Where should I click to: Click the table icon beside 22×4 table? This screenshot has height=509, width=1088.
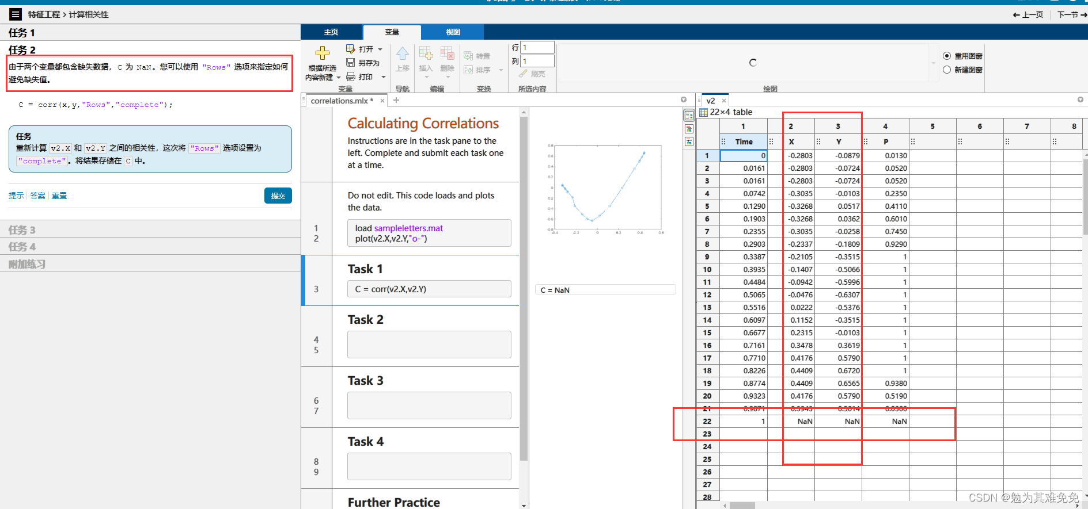703,112
